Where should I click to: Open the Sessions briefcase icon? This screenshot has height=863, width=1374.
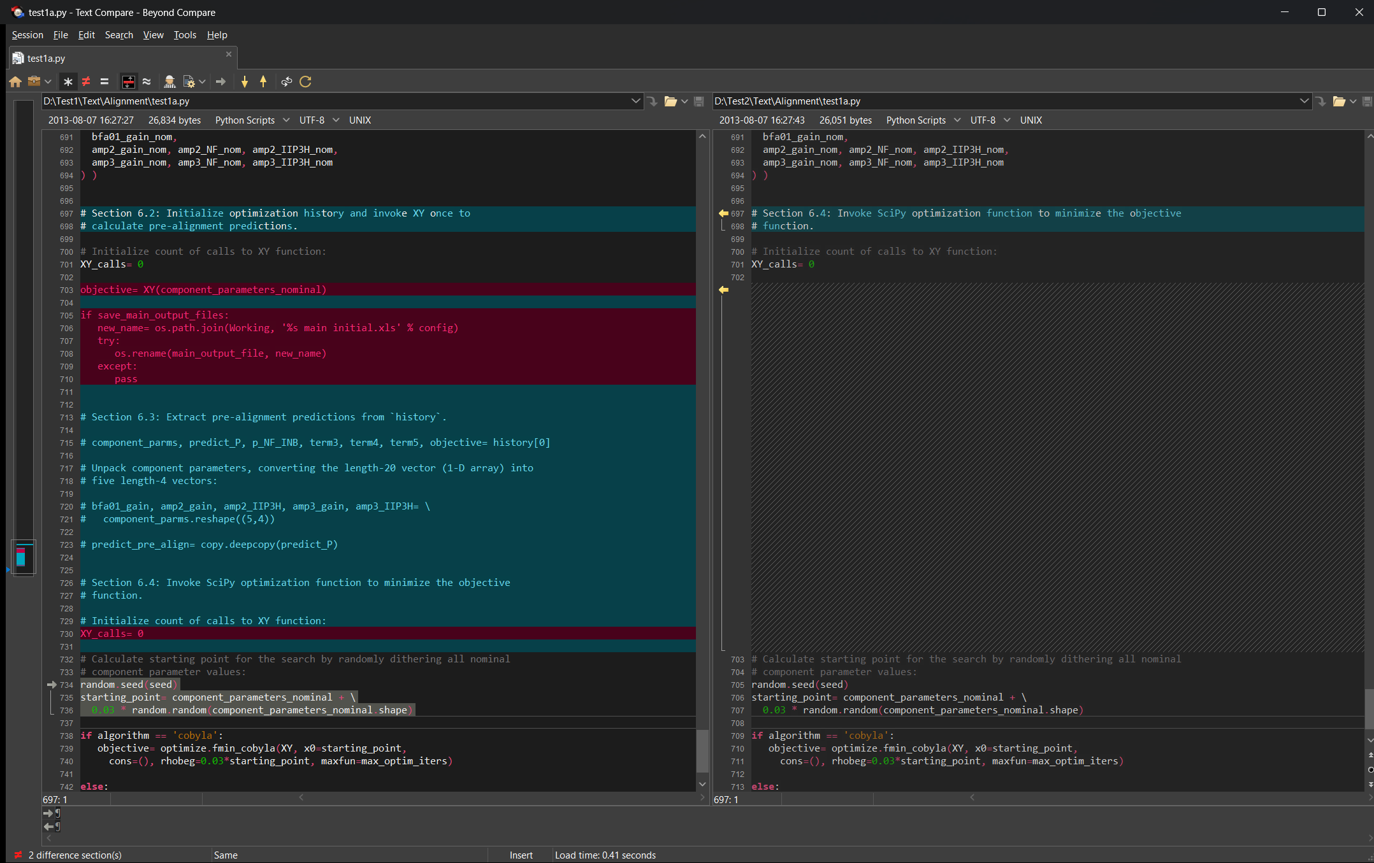(34, 82)
